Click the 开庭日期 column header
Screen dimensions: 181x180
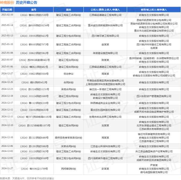[x=7, y=10]
